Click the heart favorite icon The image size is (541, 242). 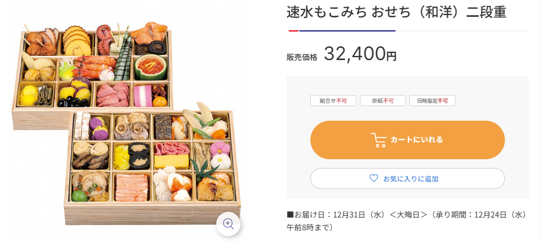(374, 178)
